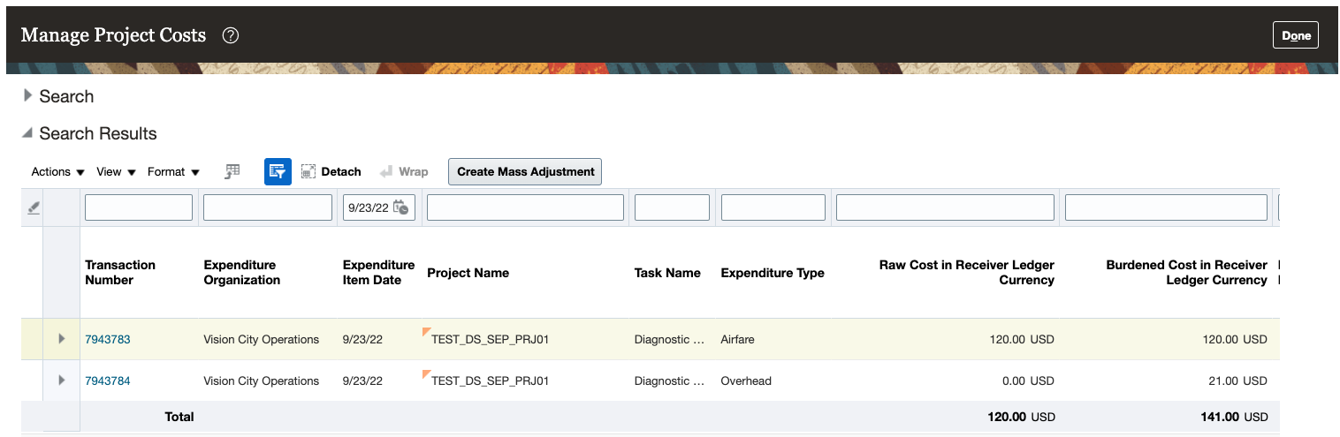The image size is (1340, 437).
Task: Expand row for transaction 7943783
Action: click(61, 339)
